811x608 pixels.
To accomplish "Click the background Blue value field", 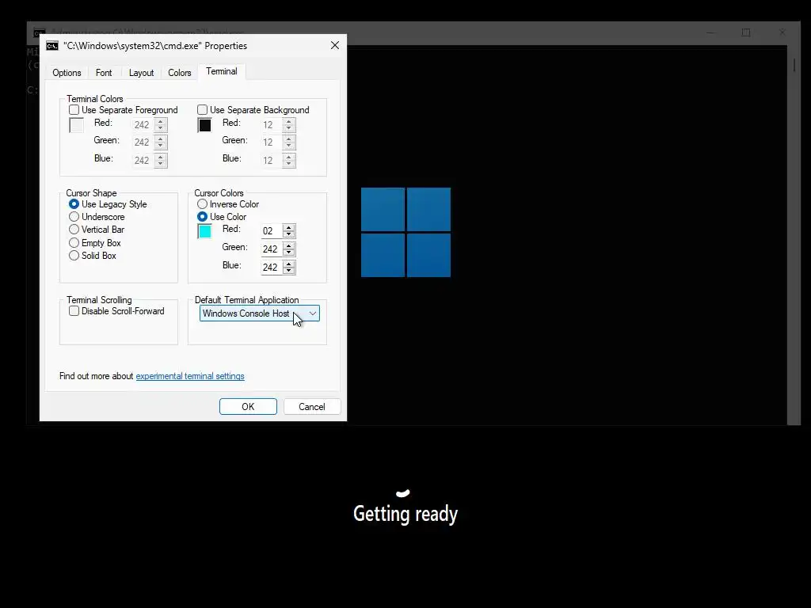I will point(271,160).
